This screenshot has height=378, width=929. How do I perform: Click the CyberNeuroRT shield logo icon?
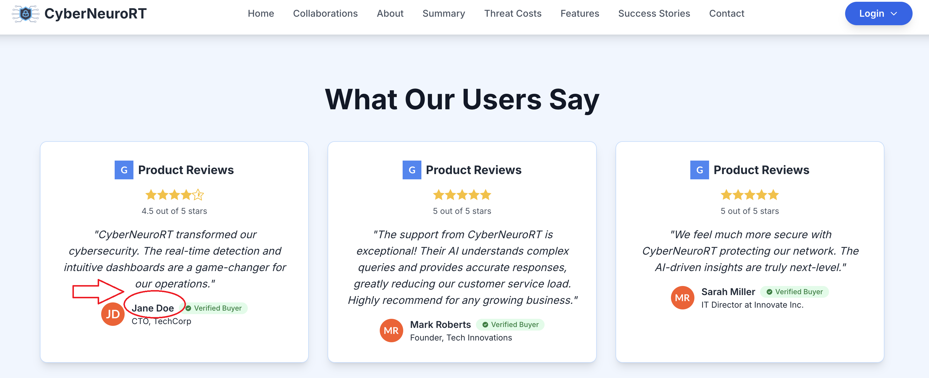[x=25, y=14]
